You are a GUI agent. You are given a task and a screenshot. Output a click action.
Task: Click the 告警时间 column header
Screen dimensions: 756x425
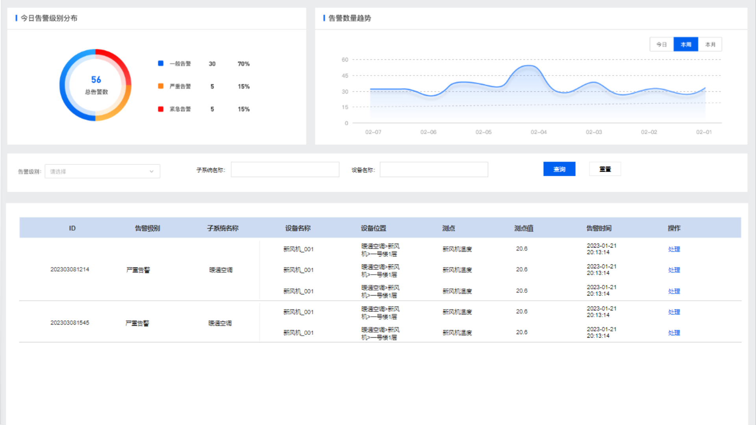point(599,228)
